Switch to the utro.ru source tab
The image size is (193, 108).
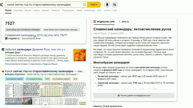(x=124, y=22)
